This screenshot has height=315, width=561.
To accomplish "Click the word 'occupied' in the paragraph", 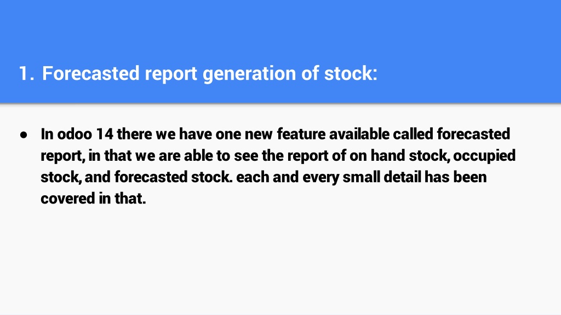I will (484, 156).
